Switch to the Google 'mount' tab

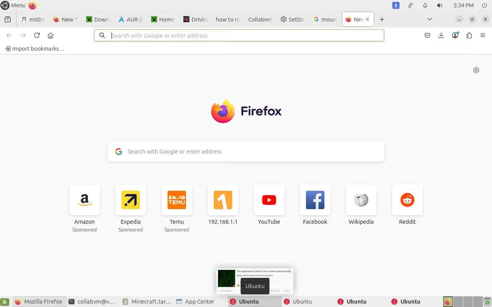click(325, 19)
